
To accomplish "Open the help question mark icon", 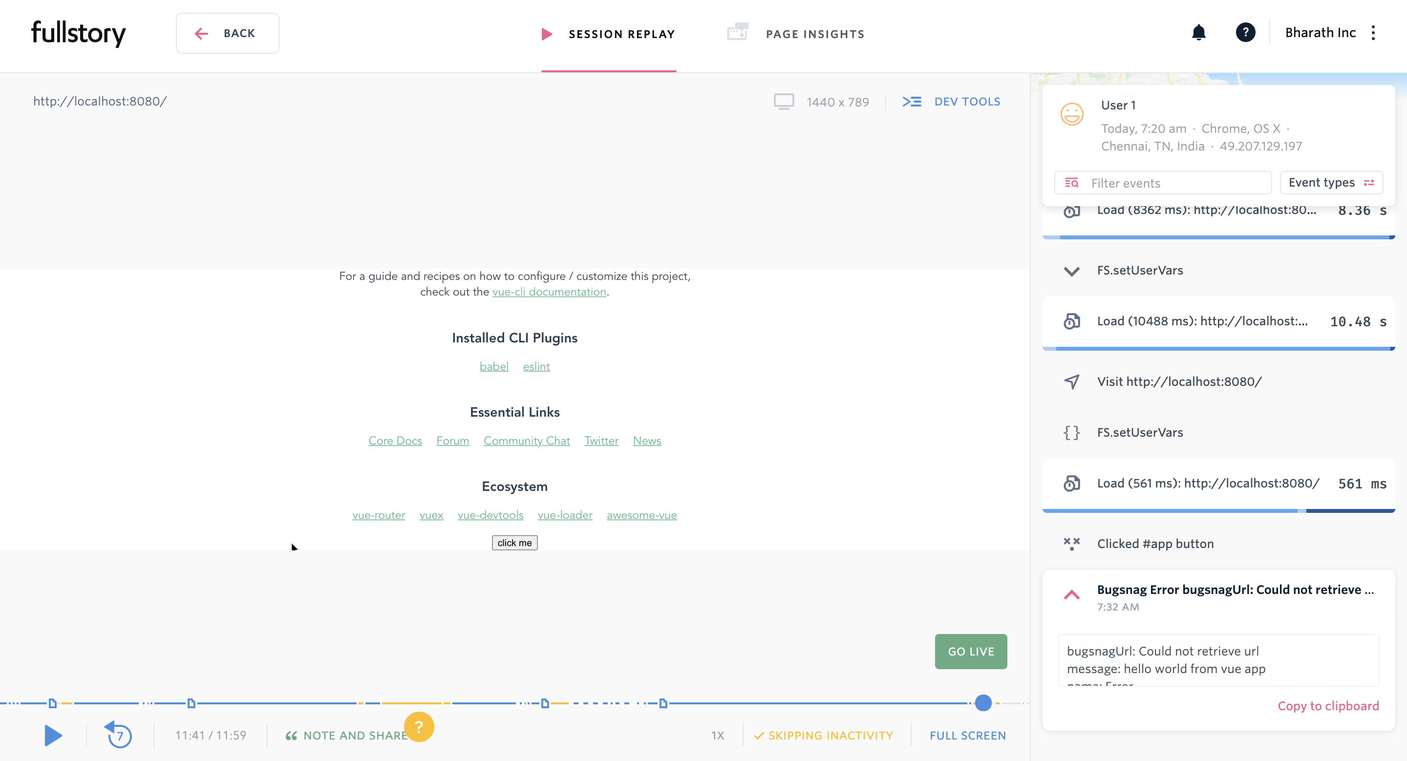I will [x=1245, y=33].
